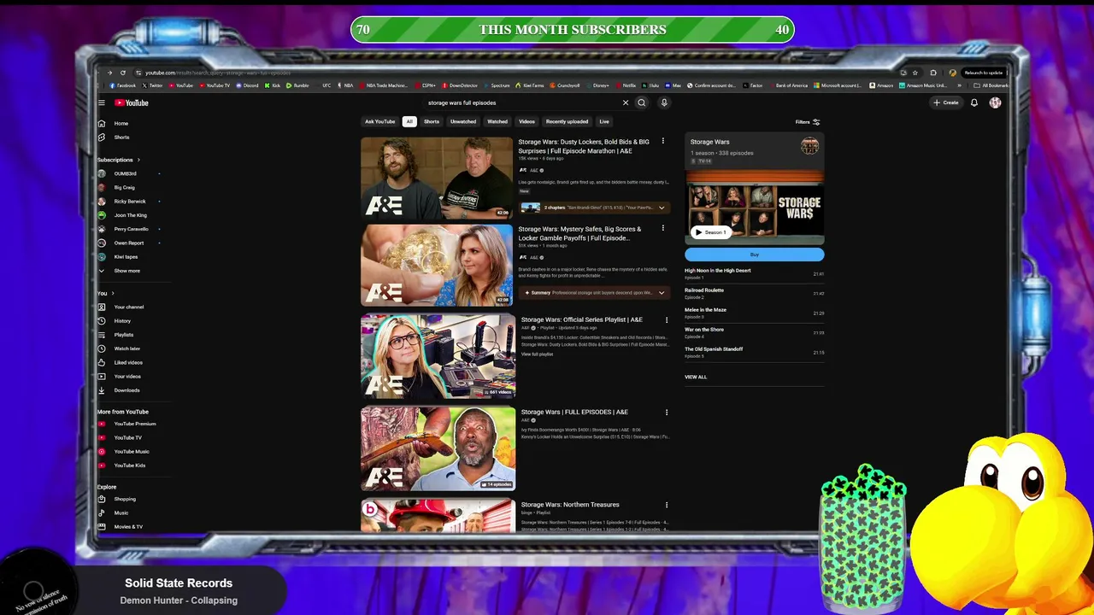Select the Ask YouTube chip
This screenshot has height=615, width=1094.
[x=380, y=121]
